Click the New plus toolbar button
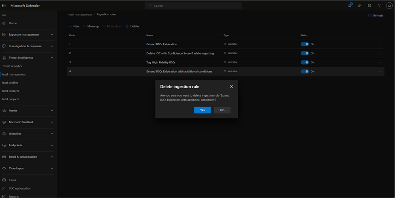This screenshot has height=198, width=395. click(x=74, y=26)
